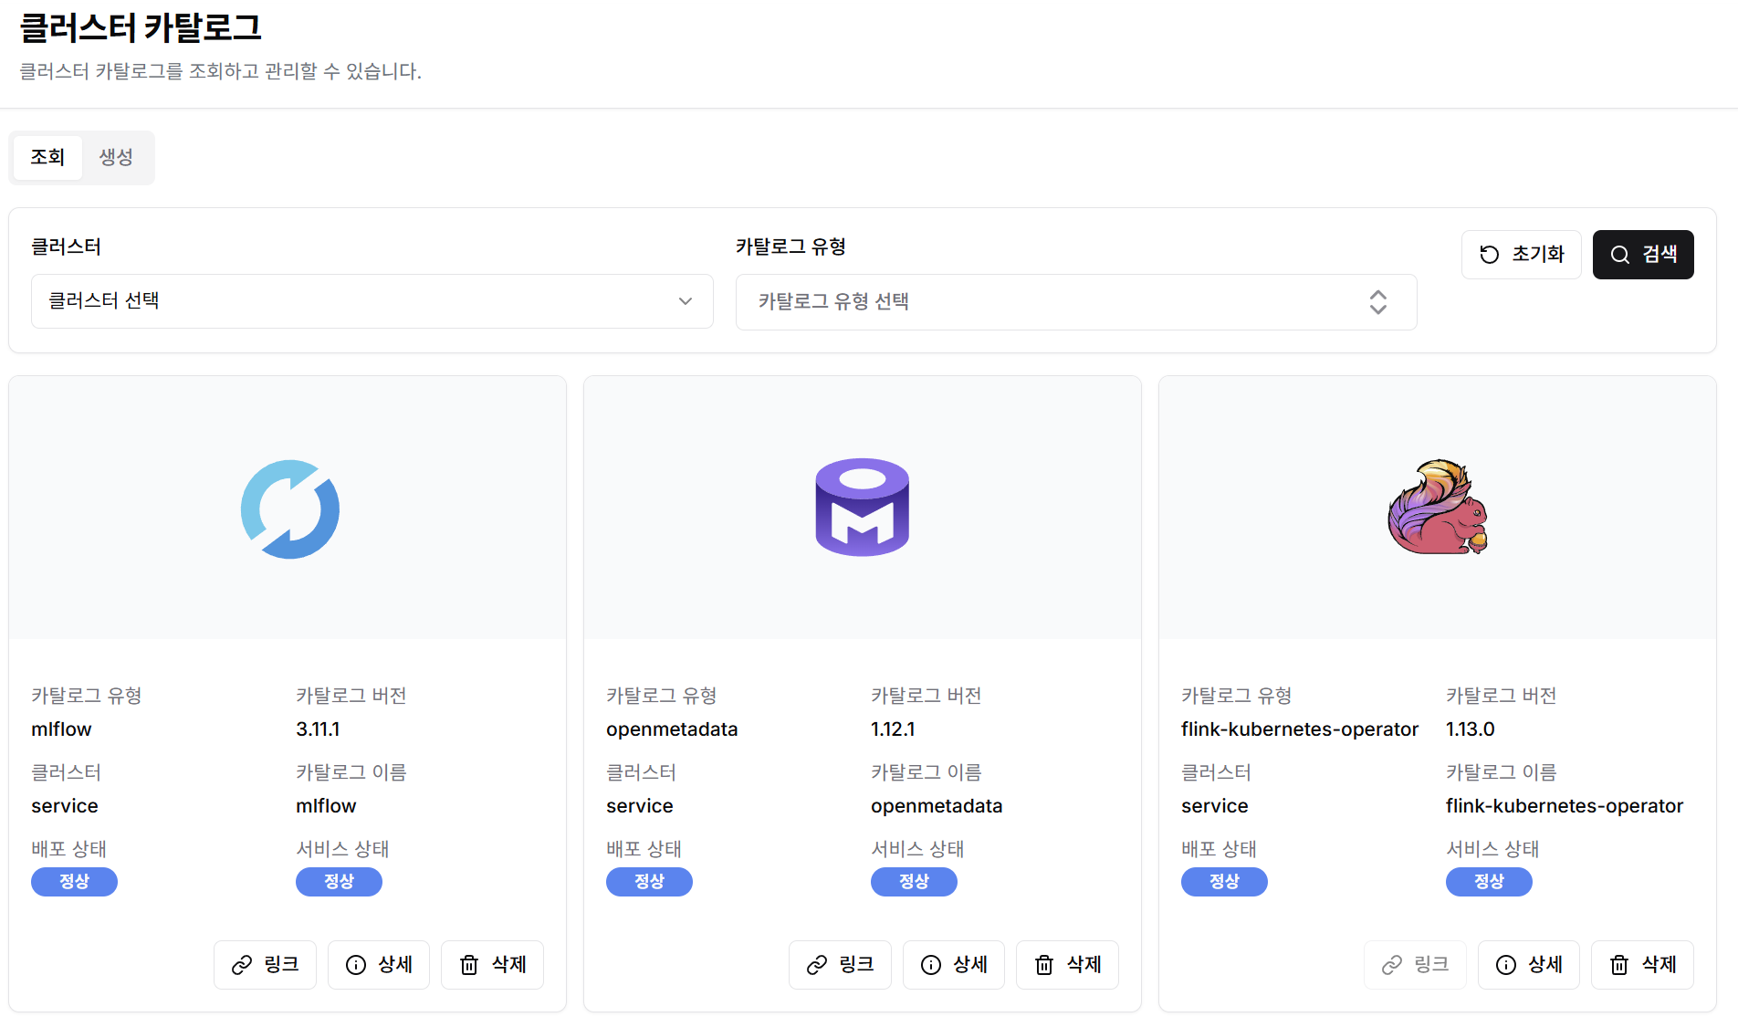Click the service cluster value on mlflow card
The height and width of the screenshot is (1017, 1738).
(x=65, y=806)
